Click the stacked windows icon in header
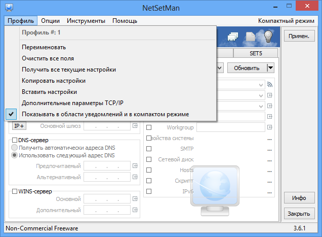This screenshot has height=237, width=322. click(x=233, y=37)
